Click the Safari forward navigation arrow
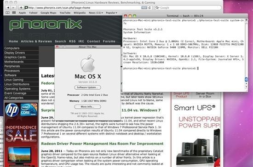The image size is (253, 167). tap(13, 7)
